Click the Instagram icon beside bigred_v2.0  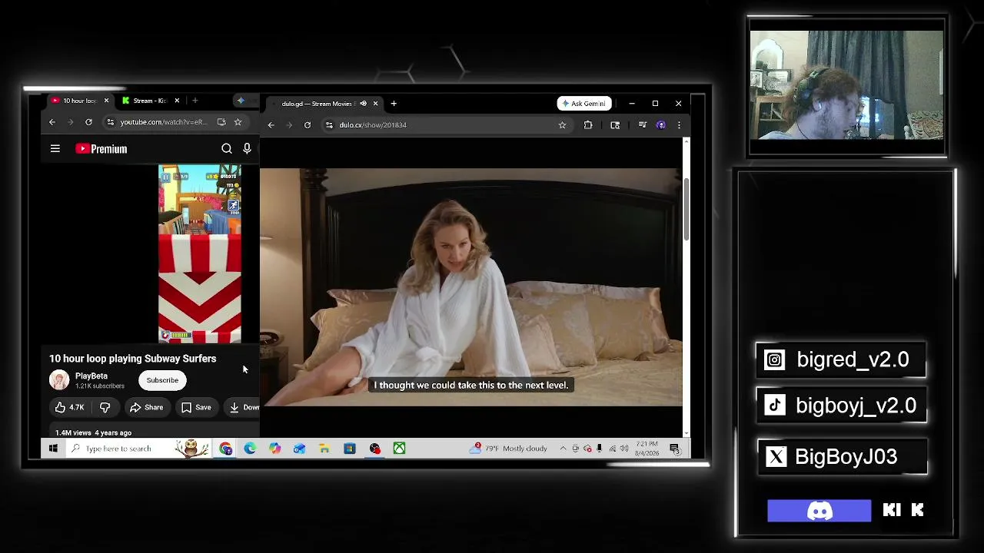775,360
